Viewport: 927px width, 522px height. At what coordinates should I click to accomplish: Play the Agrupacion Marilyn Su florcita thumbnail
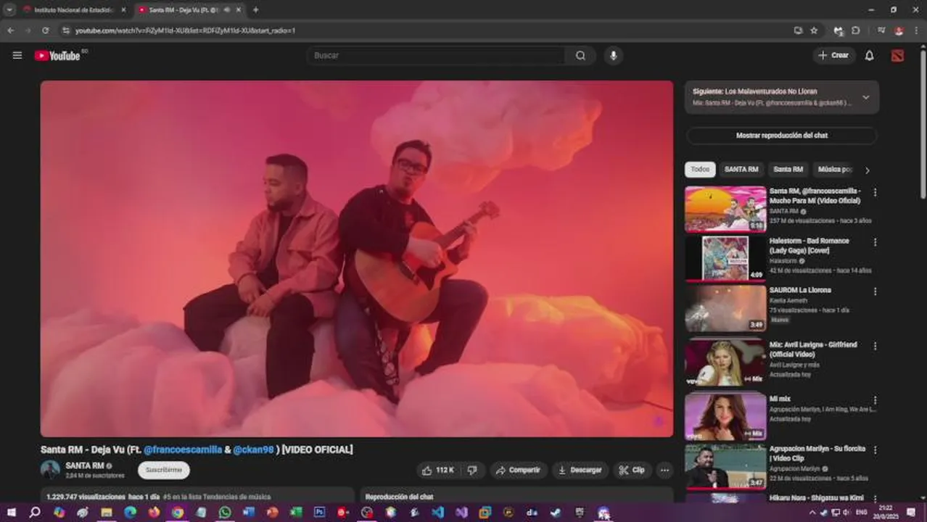point(725,467)
